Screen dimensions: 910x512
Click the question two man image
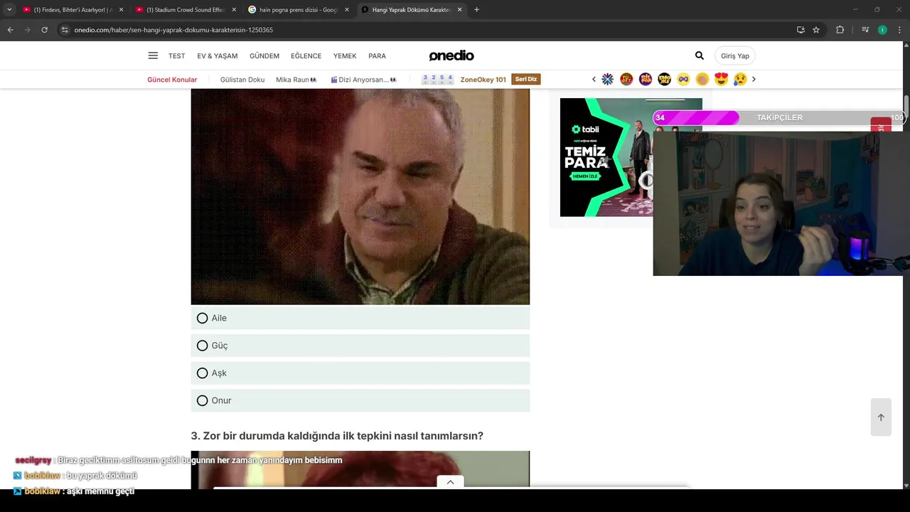point(360,197)
